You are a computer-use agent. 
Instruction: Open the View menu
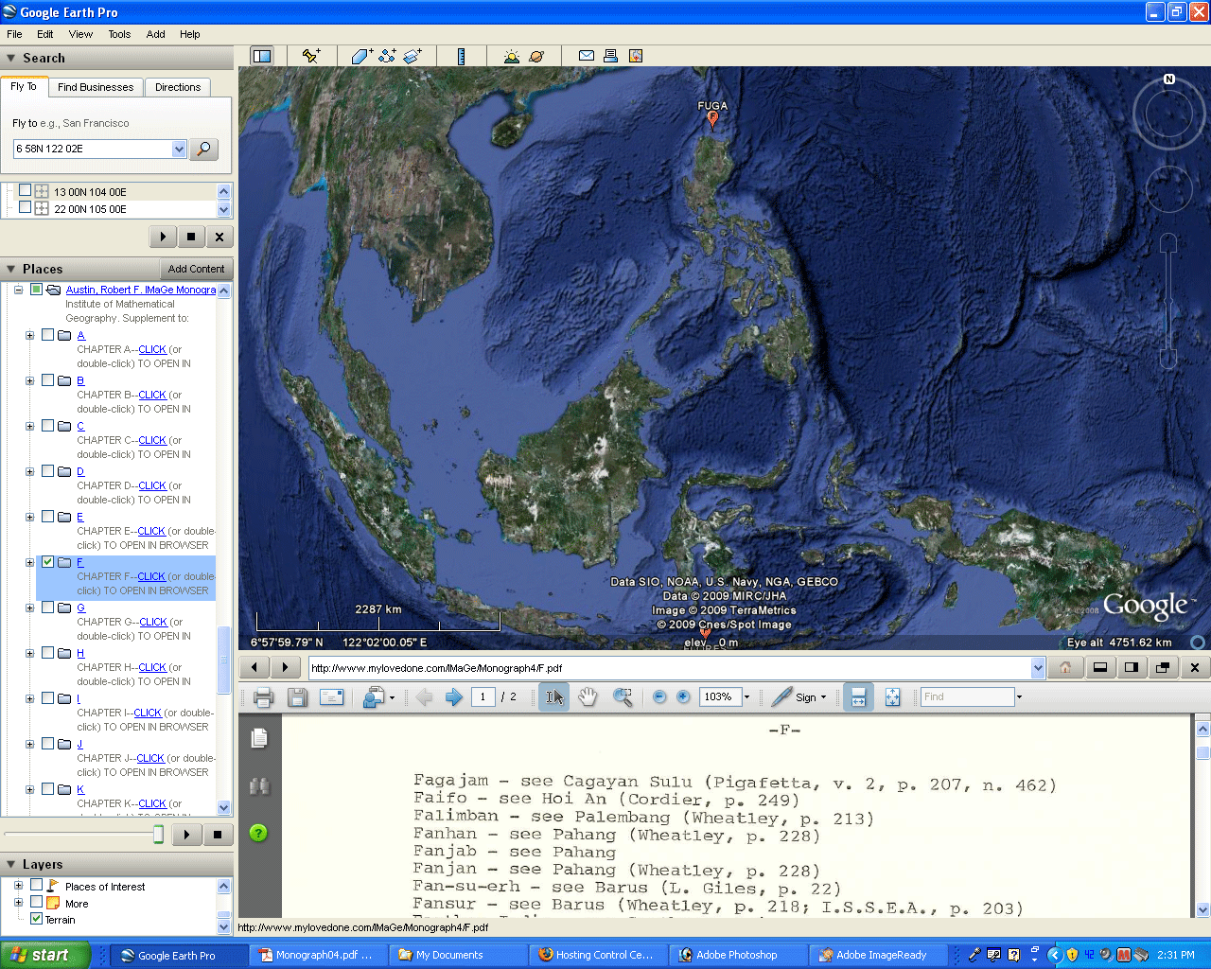(x=80, y=34)
